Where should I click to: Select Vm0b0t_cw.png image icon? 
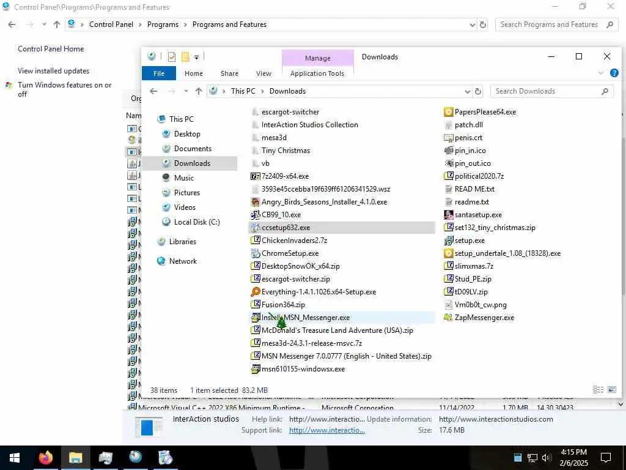point(448,305)
